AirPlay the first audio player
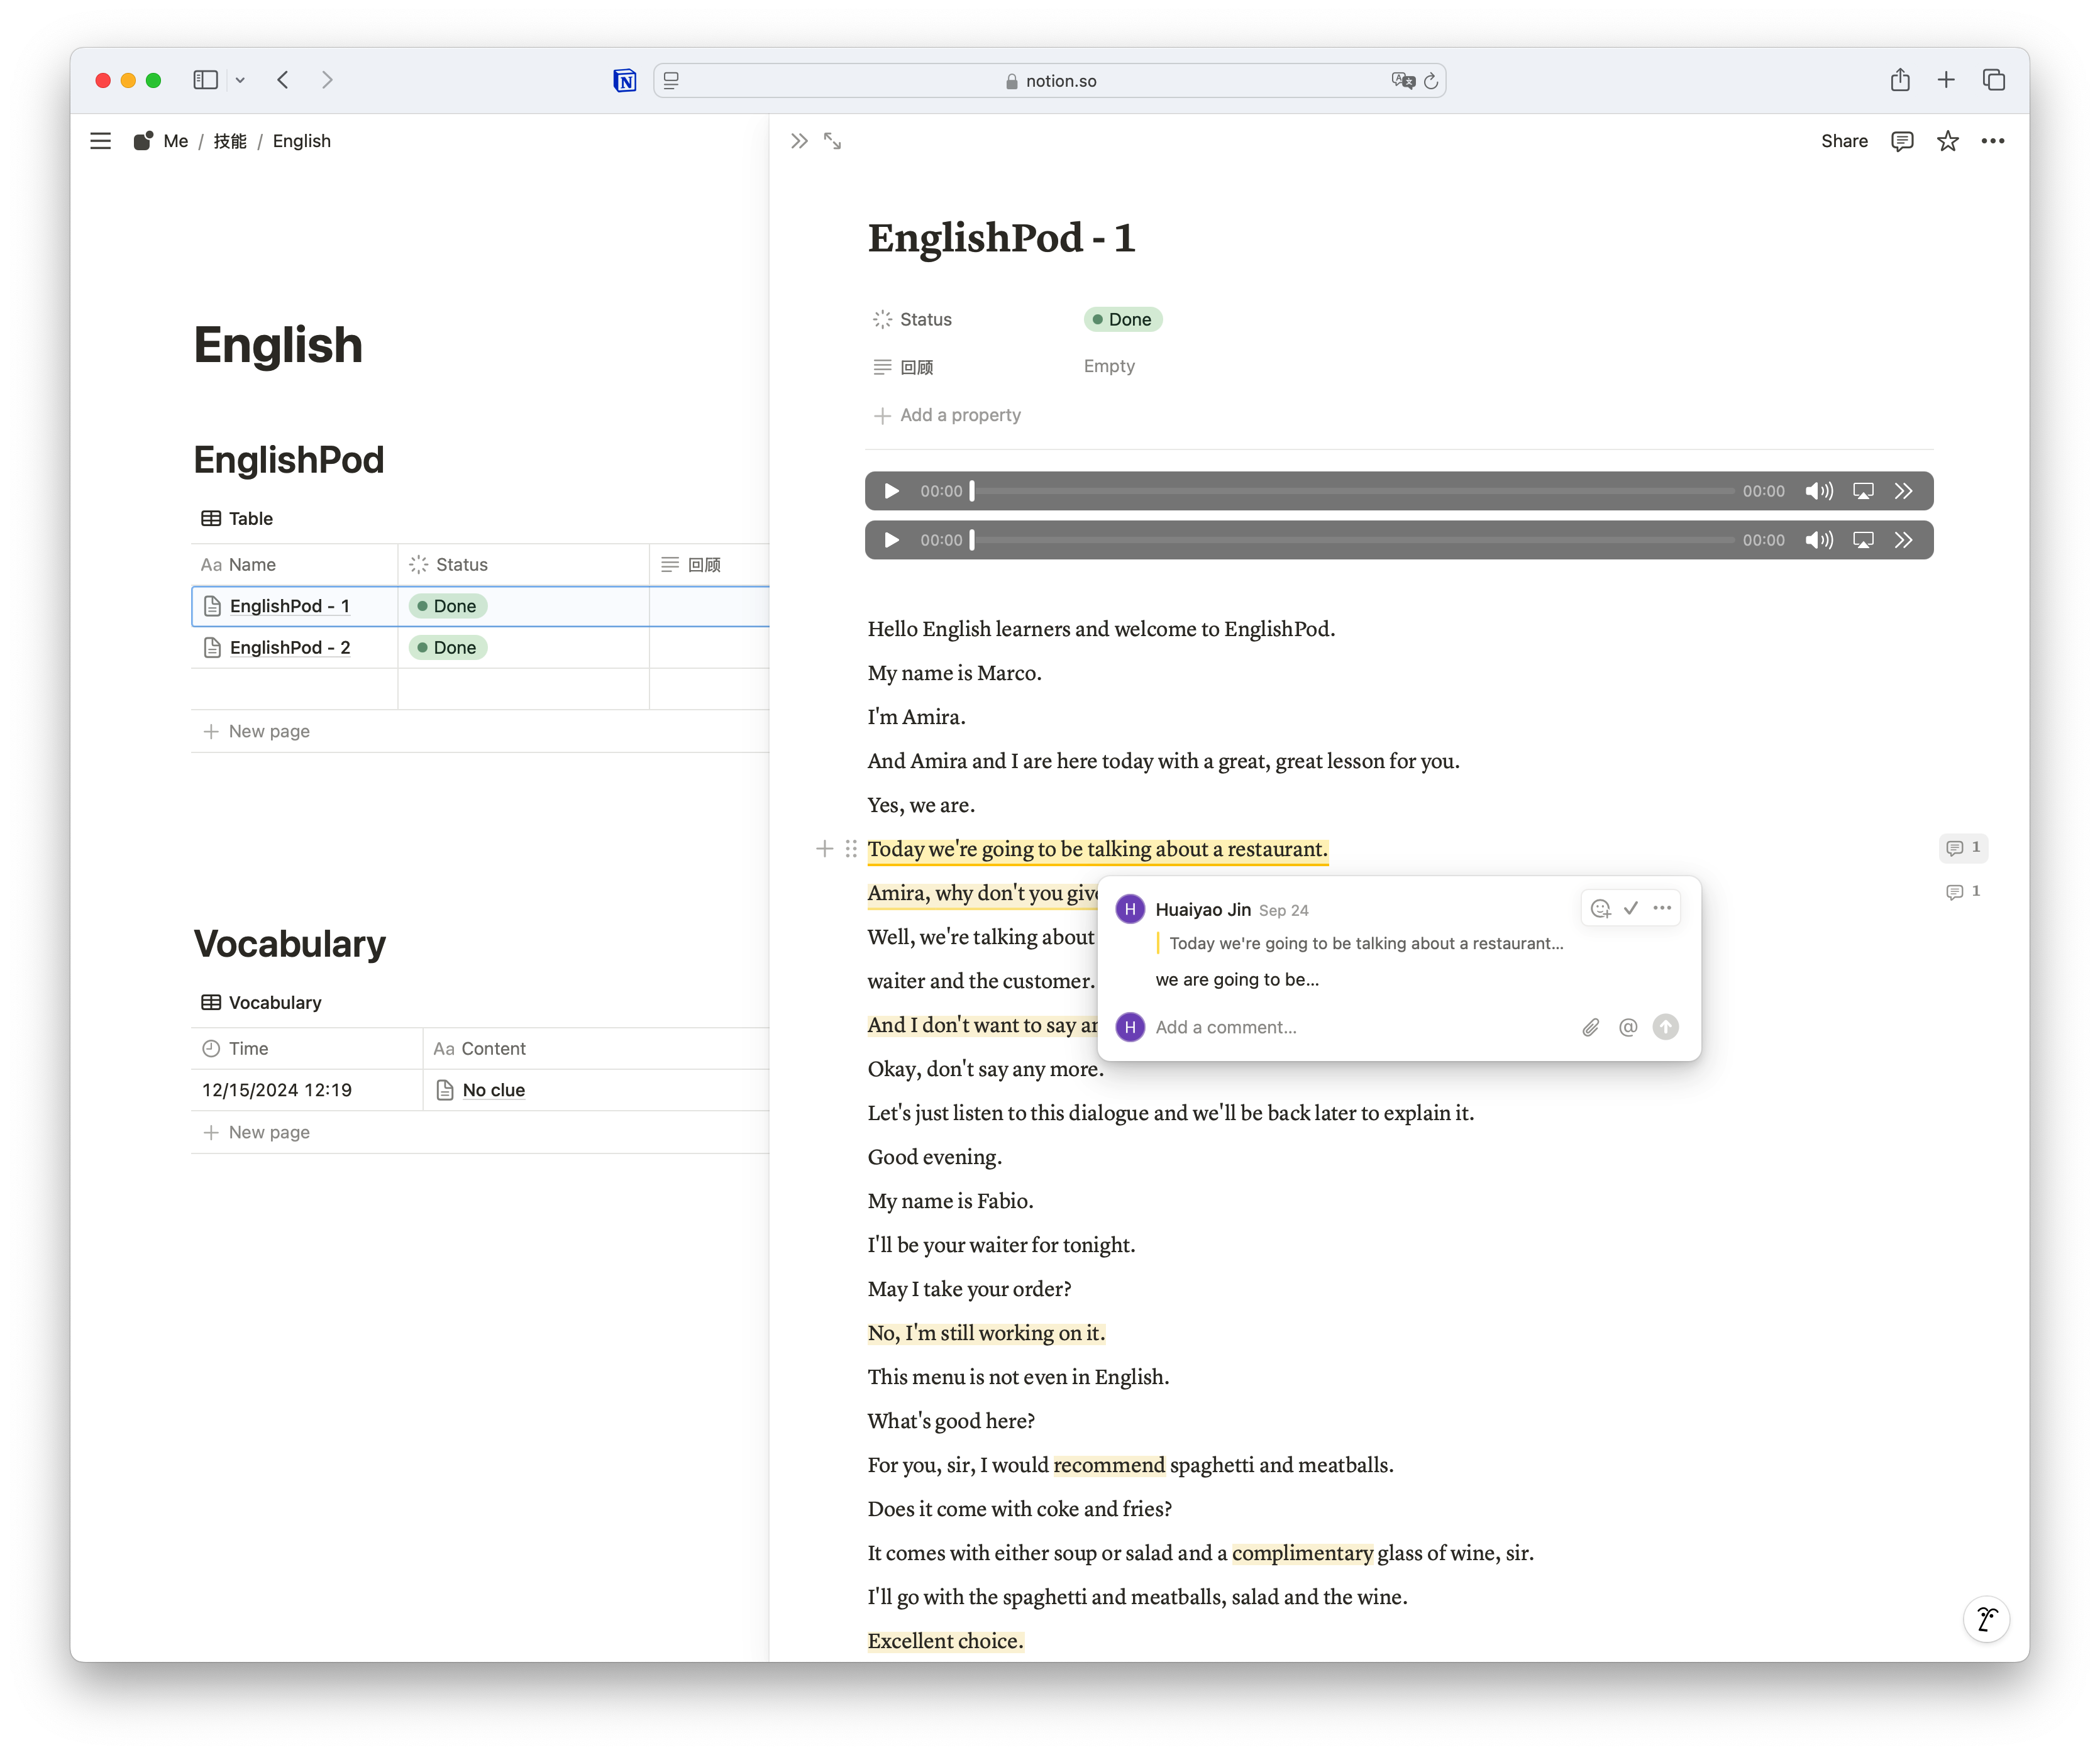 click(1863, 491)
